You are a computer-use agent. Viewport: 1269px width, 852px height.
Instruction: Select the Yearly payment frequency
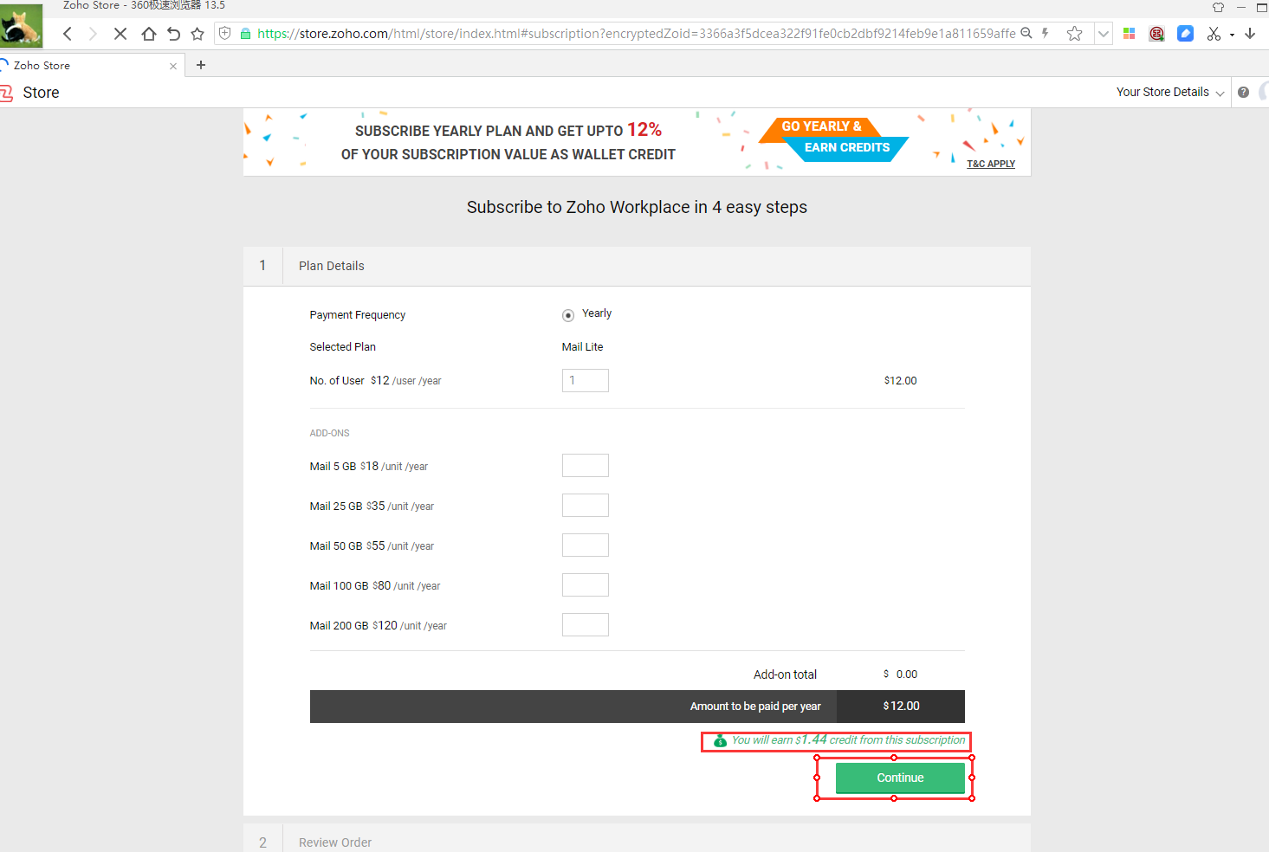click(568, 315)
